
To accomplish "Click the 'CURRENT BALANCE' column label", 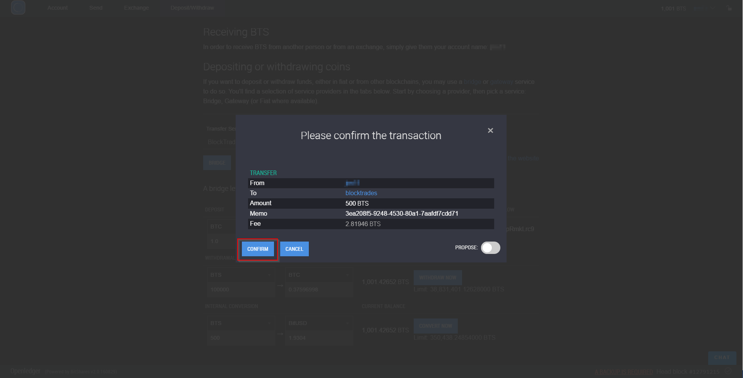I will coord(383,306).
